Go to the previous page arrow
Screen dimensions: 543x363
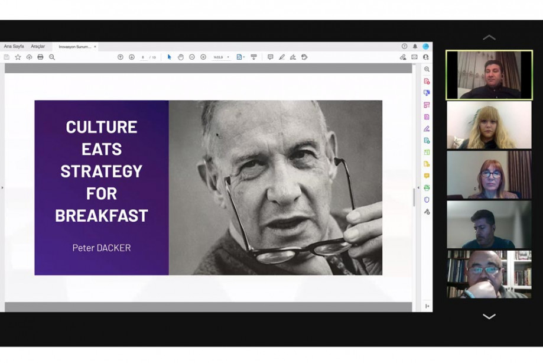click(121, 57)
